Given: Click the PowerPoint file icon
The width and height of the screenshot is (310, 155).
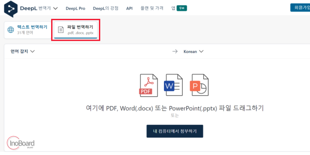Looking at the screenshot, I should point(199,85).
